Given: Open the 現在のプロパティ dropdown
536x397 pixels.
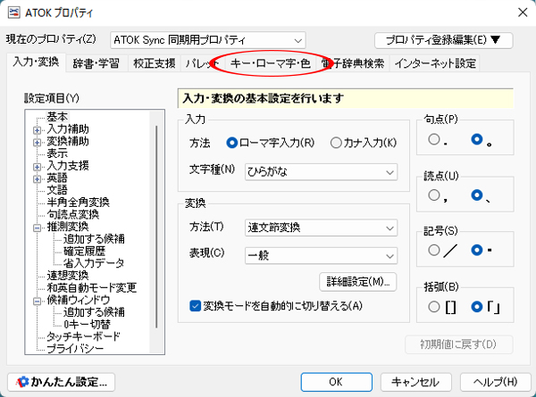Looking at the screenshot, I should pos(208,40).
